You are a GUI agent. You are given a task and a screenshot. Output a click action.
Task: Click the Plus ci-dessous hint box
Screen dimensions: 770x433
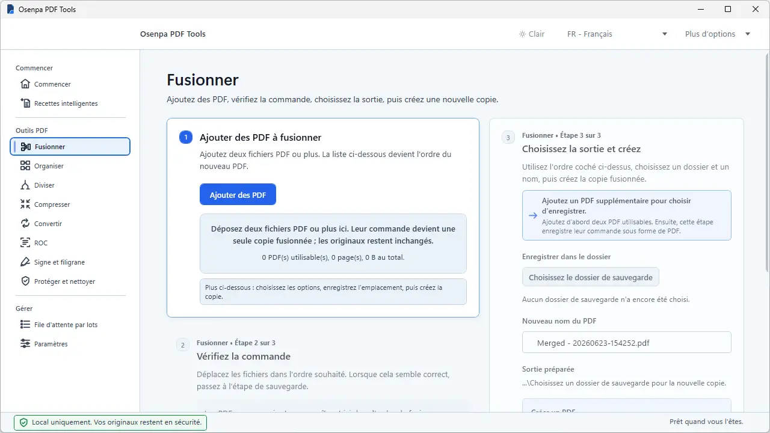(333, 292)
